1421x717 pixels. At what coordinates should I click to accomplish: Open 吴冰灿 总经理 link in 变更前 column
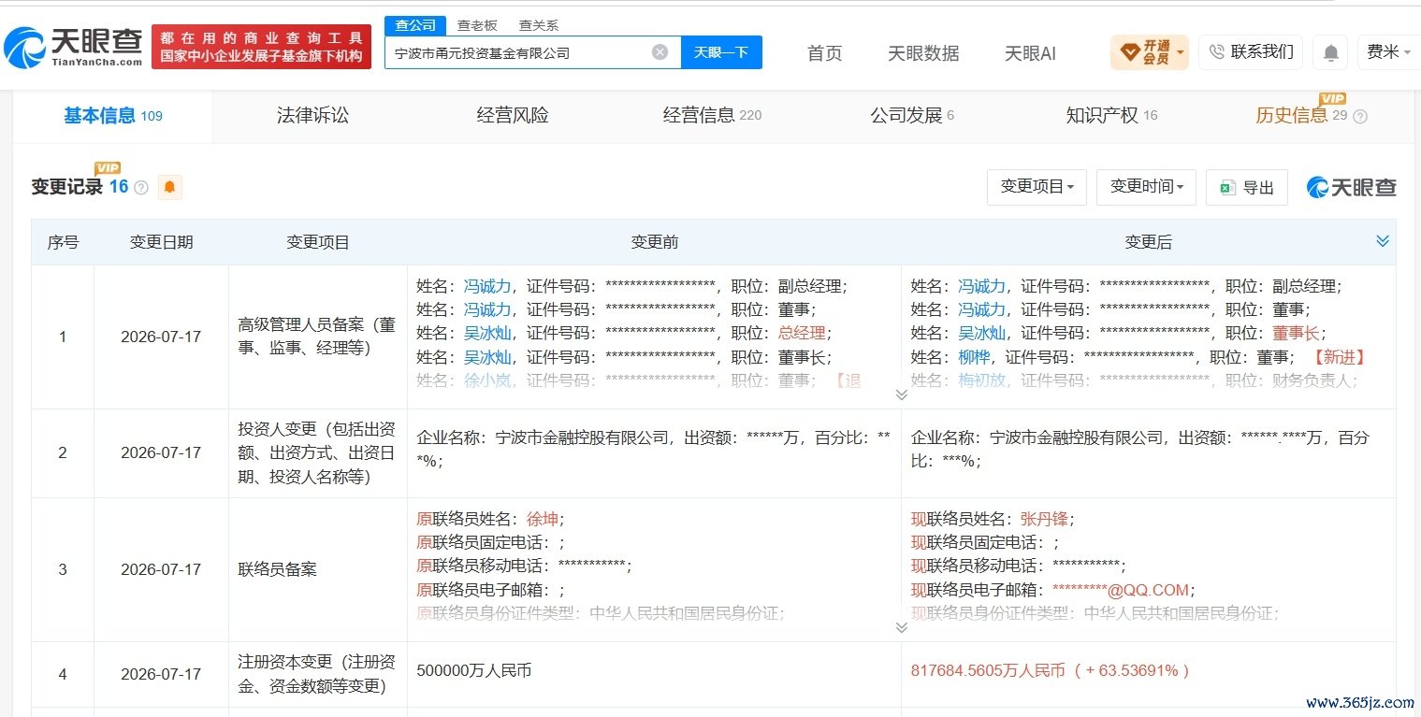point(487,333)
